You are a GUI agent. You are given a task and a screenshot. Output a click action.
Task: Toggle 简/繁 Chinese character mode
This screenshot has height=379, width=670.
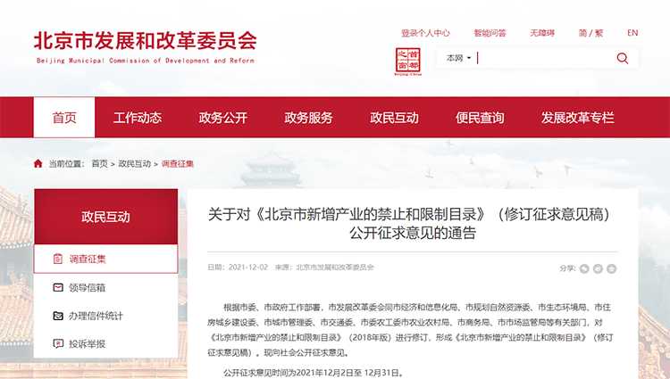point(590,33)
